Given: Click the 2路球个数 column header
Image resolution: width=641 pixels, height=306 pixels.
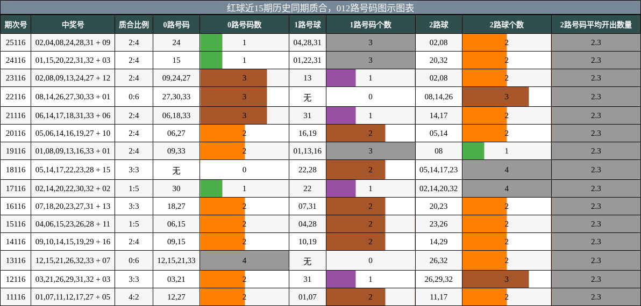Looking at the screenshot, I should (507, 25).
